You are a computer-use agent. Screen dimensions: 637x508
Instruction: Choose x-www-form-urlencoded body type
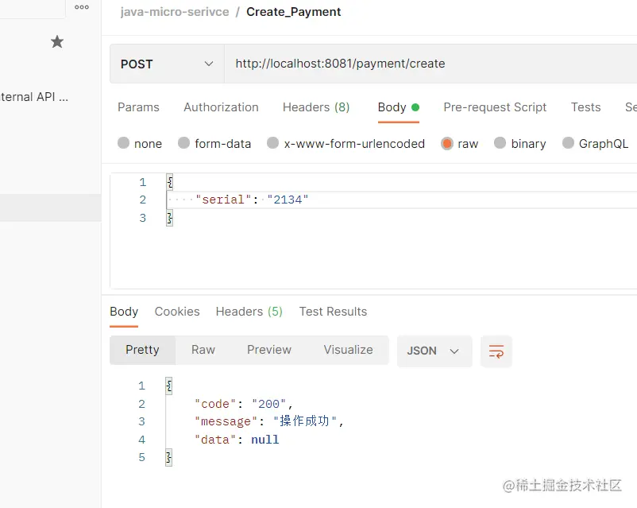273,143
